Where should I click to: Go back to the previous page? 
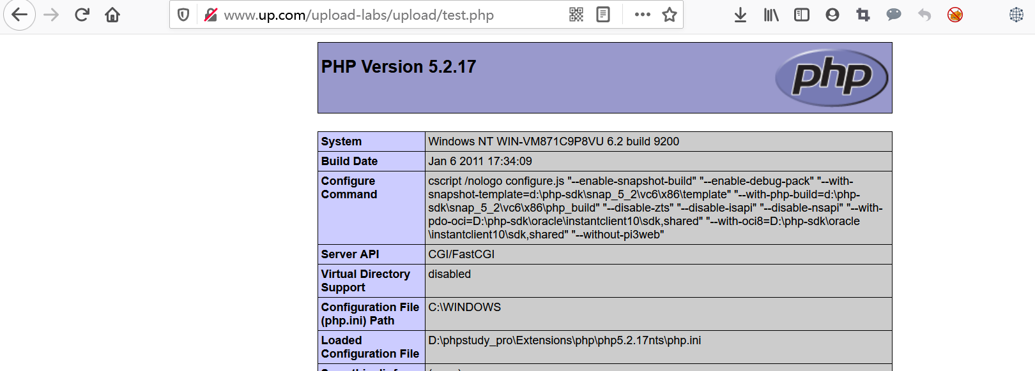[x=20, y=15]
